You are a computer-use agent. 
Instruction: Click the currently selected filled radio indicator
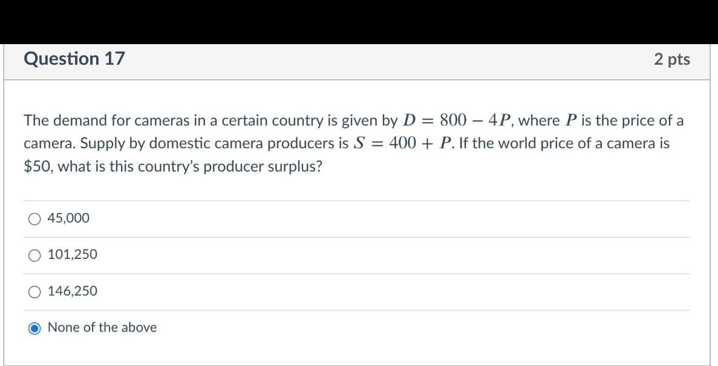pos(34,327)
